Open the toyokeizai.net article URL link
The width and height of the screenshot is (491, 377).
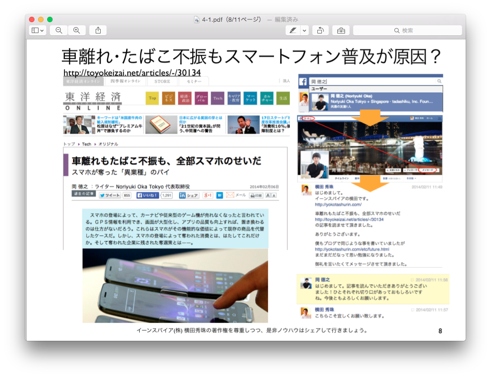pyautogui.click(x=132, y=72)
